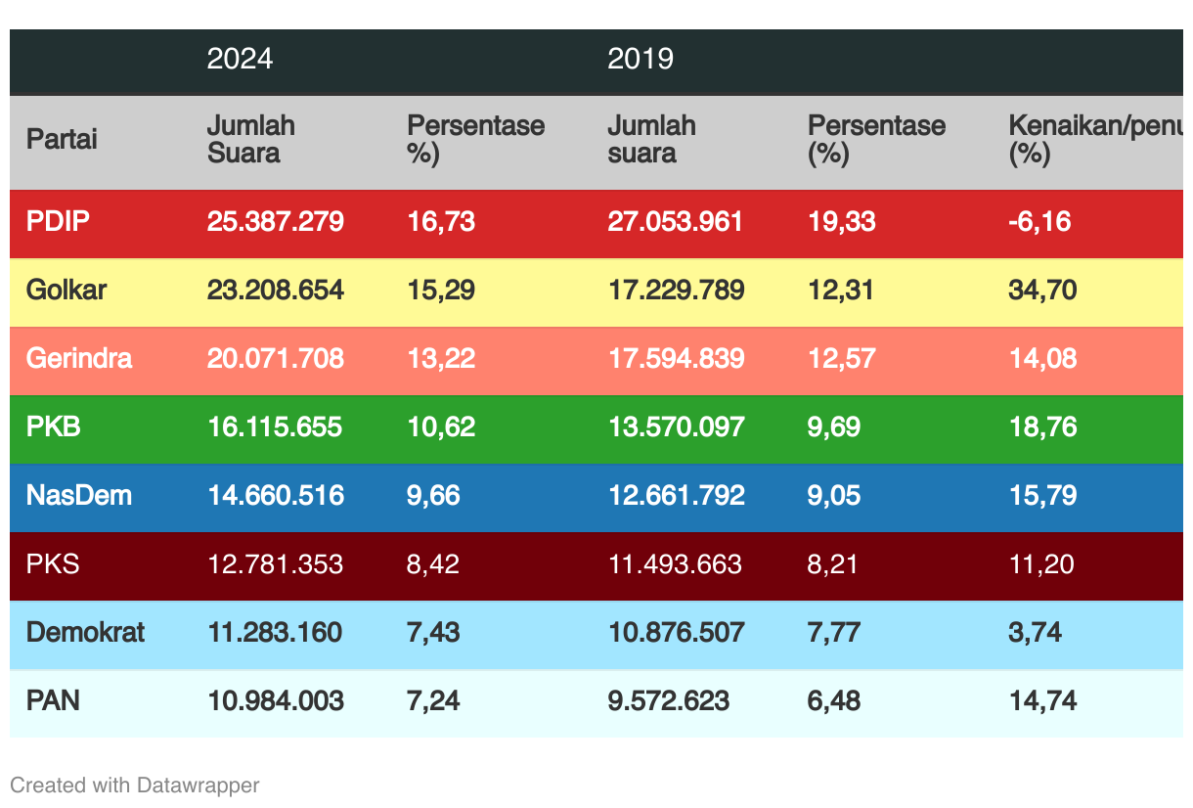This screenshot has height=808, width=1193.
Task: Click Golkar 2019 votes 17.229.789
Action: point(676,290)
